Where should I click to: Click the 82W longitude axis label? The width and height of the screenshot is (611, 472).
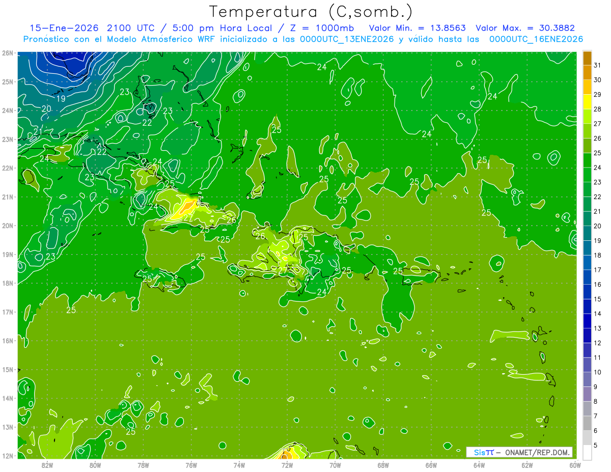tap(47, 465)
